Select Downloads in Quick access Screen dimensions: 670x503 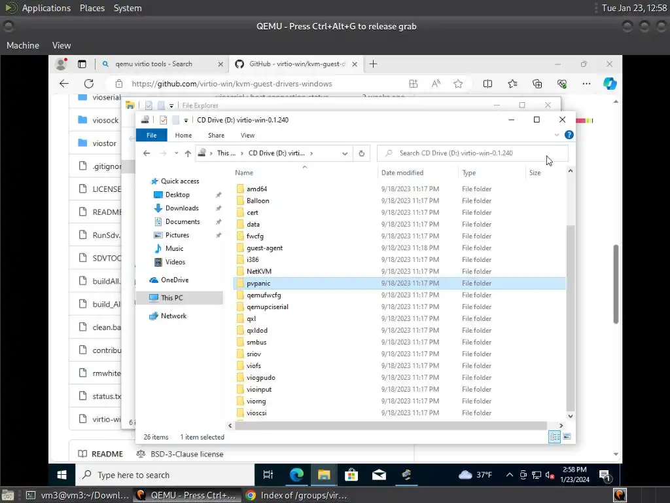[182, 208]
